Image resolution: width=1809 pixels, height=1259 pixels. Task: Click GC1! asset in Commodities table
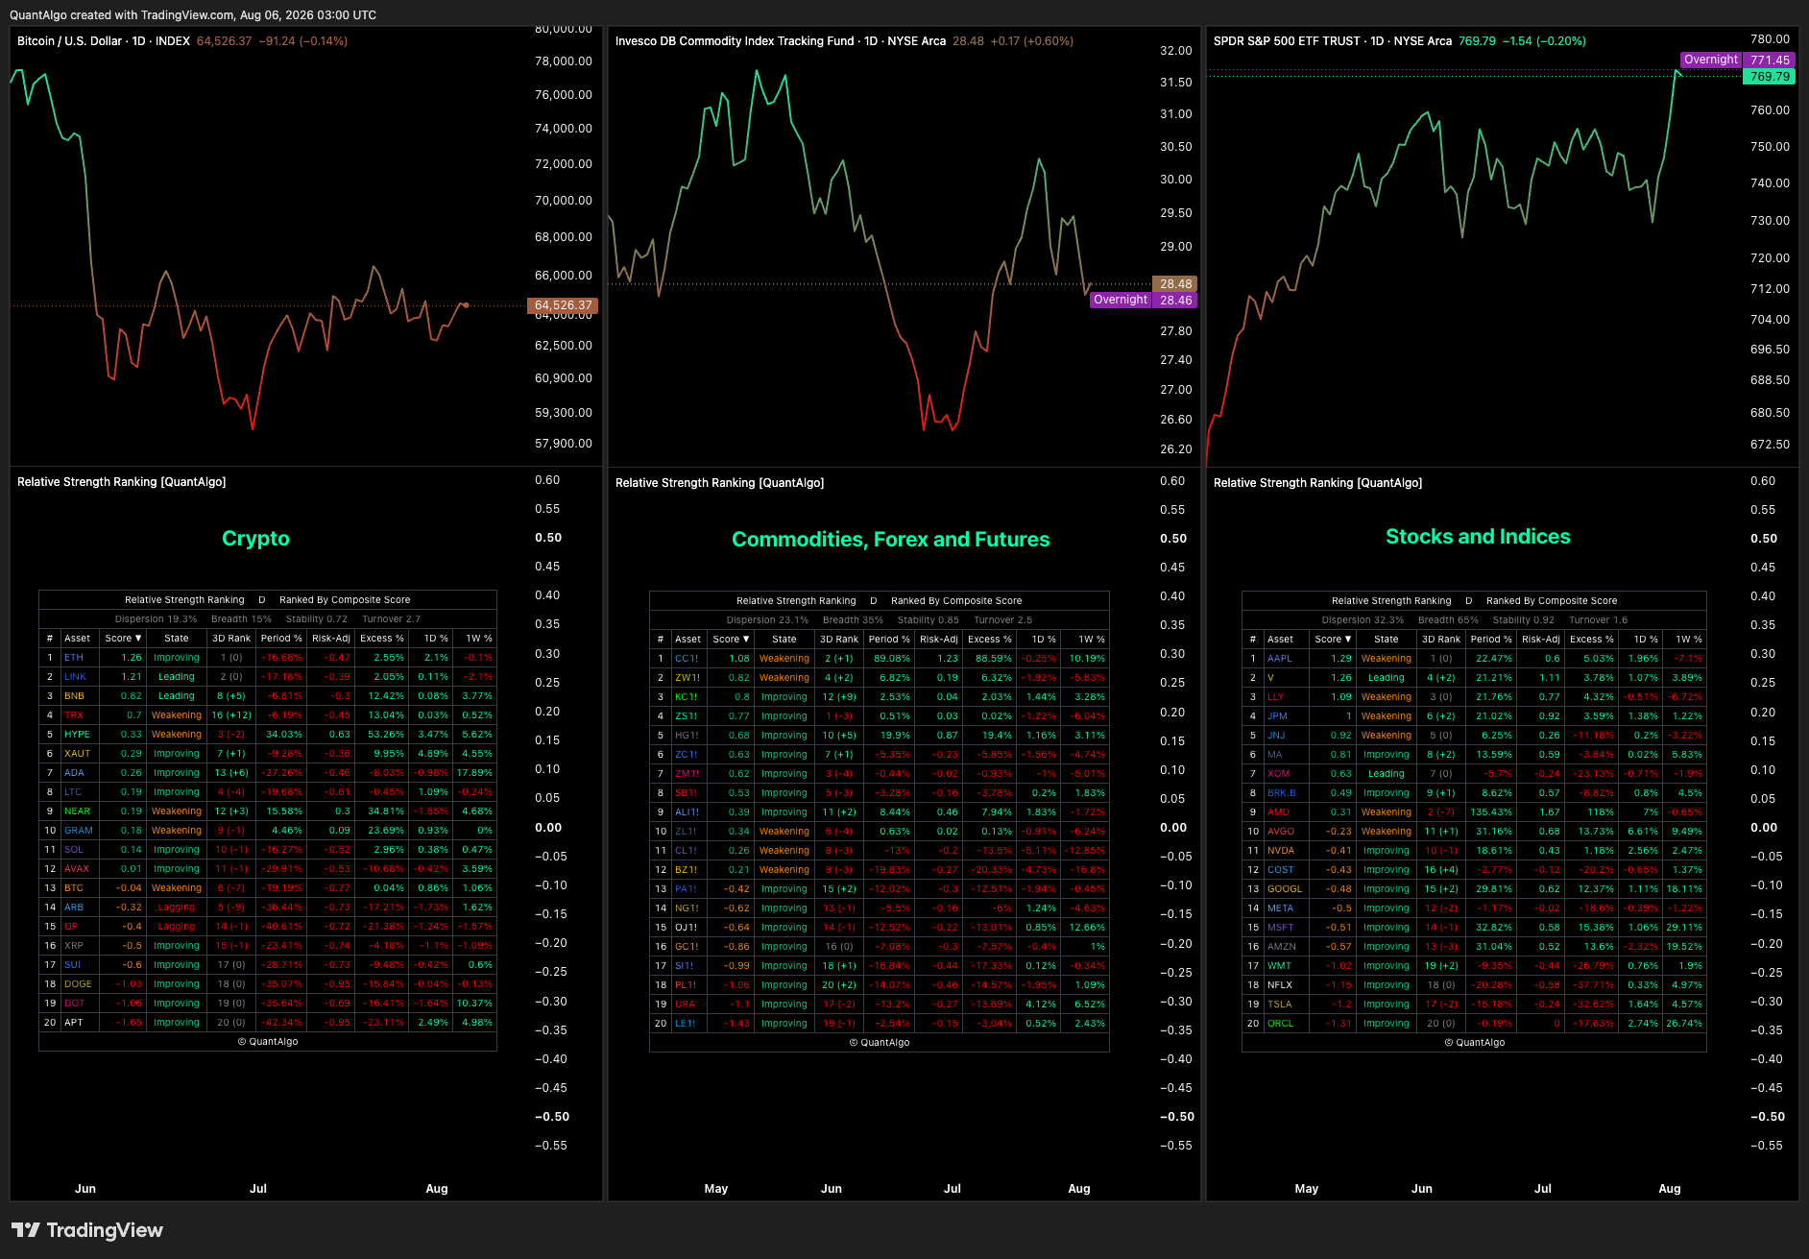pyautogui.click(x=687, y=947)
